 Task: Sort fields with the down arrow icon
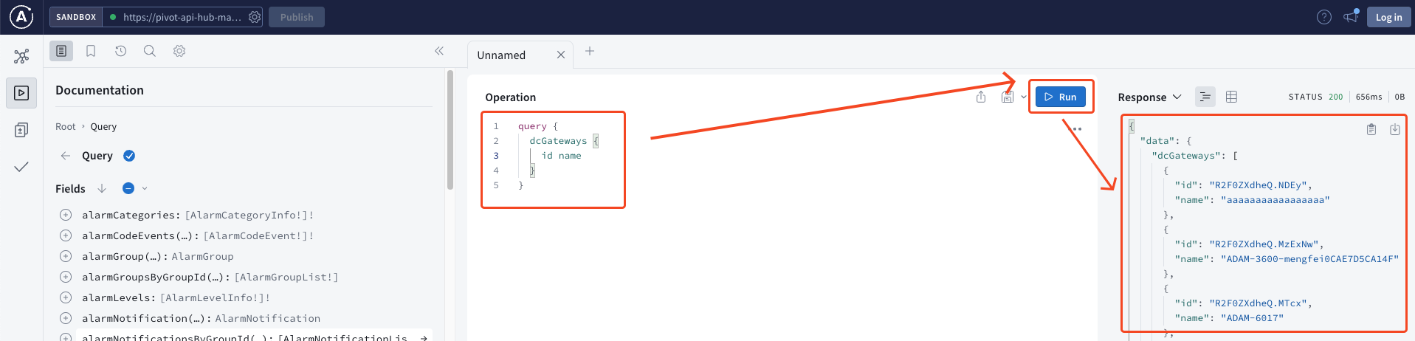[102, 189]
